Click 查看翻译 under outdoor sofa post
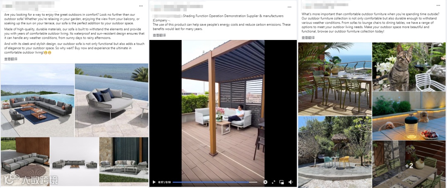 tap(10, 59)
